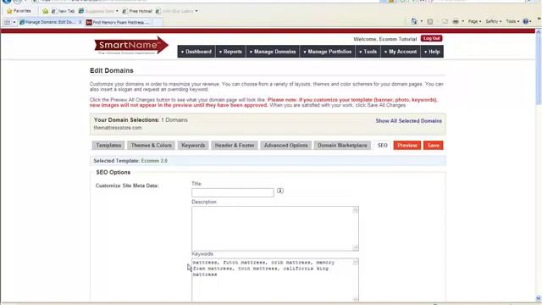Switch to the Keywords tab
Viewport: 542px width, 305px height.
(x=193, y=145)
